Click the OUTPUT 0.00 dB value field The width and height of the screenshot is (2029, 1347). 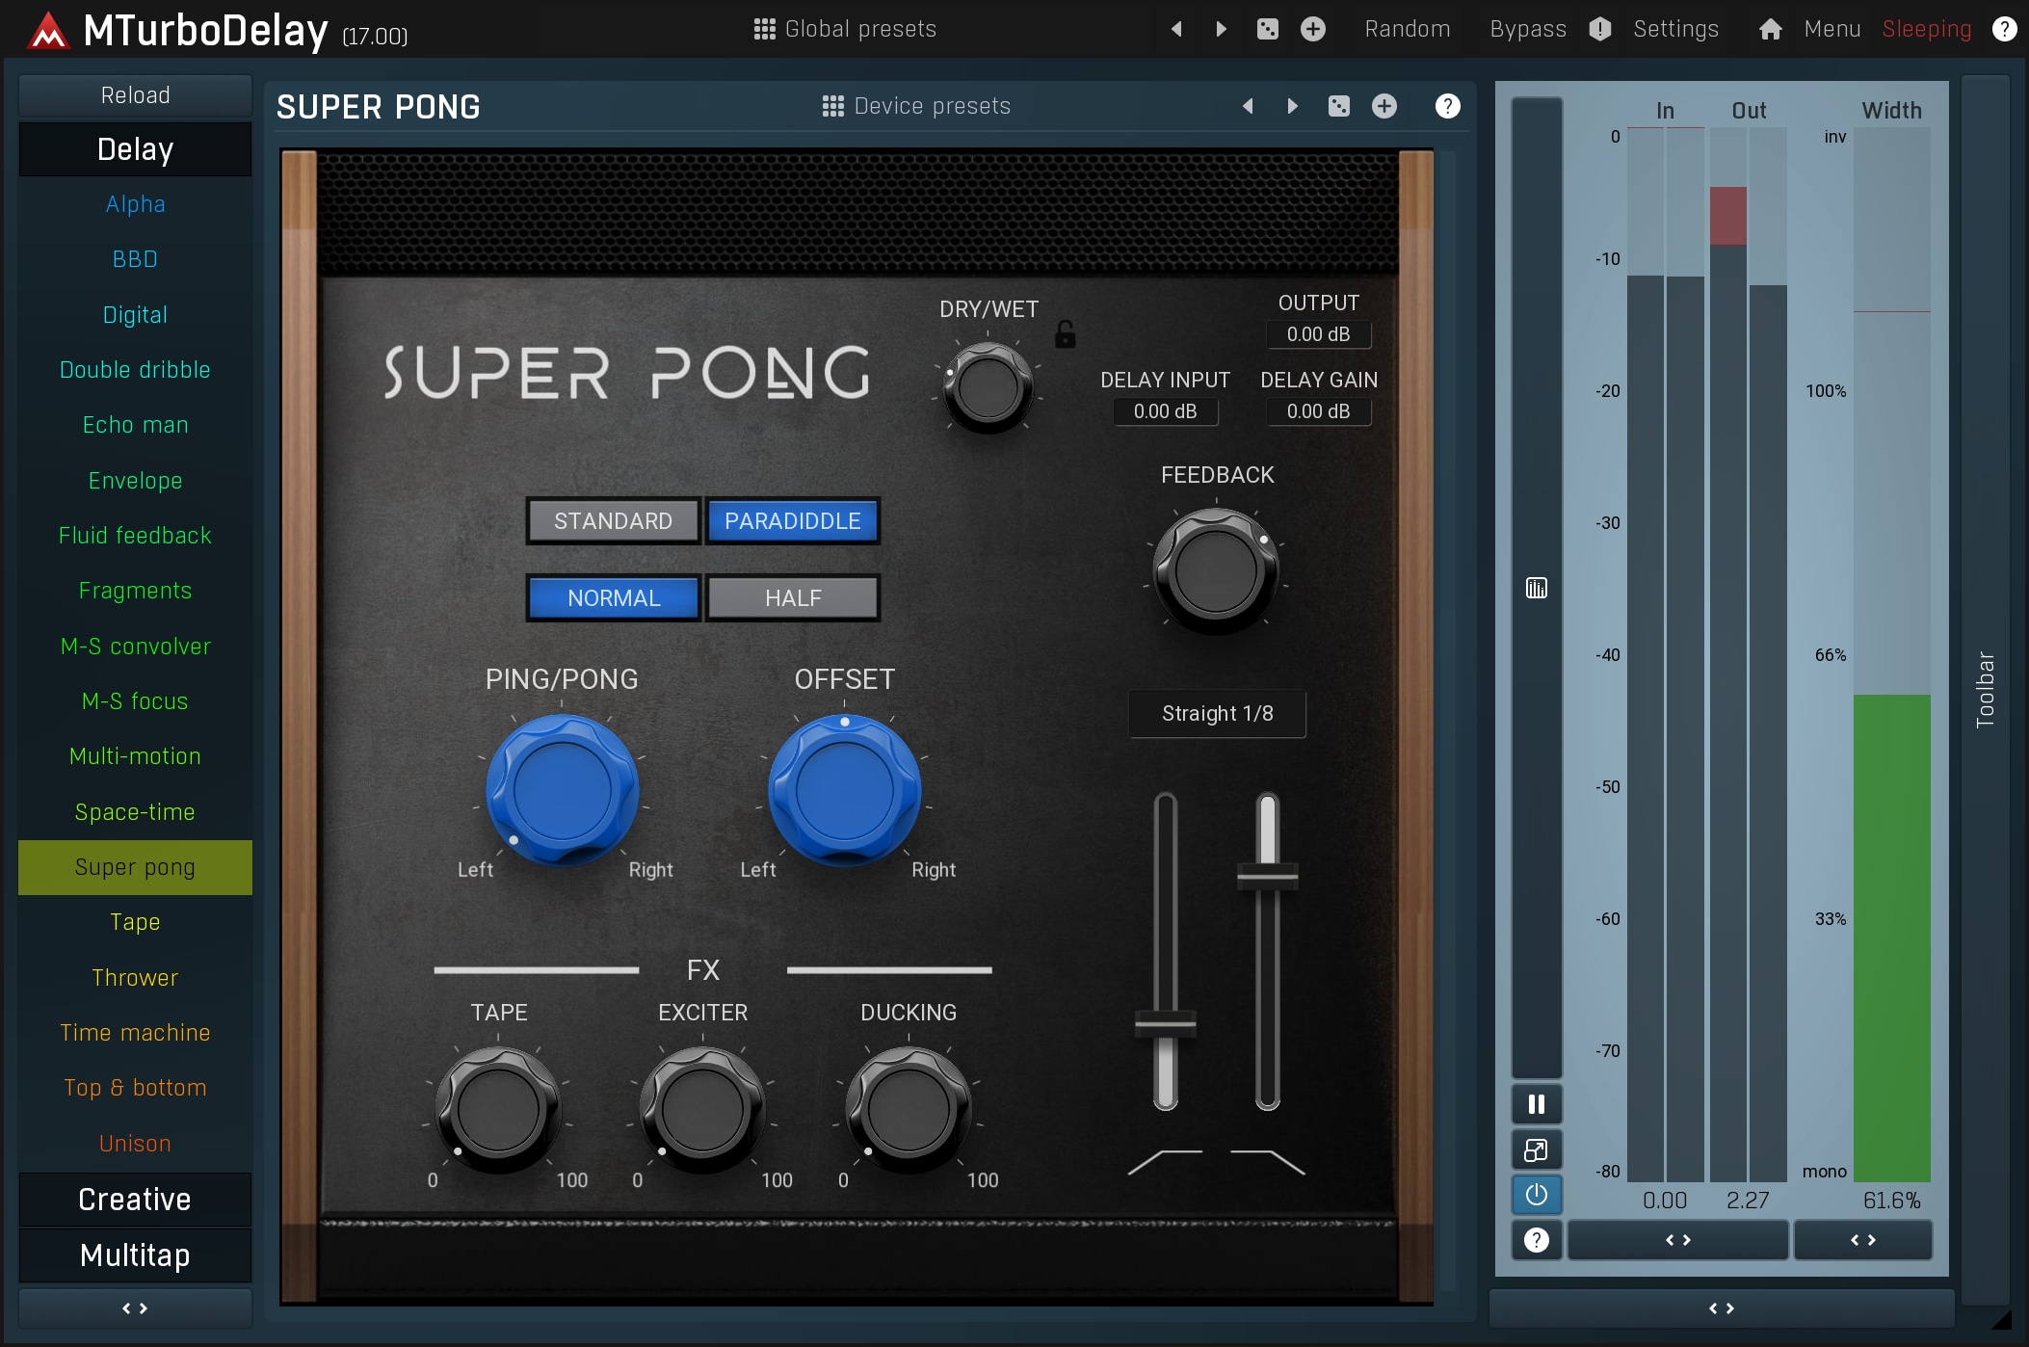point(1318,334)
